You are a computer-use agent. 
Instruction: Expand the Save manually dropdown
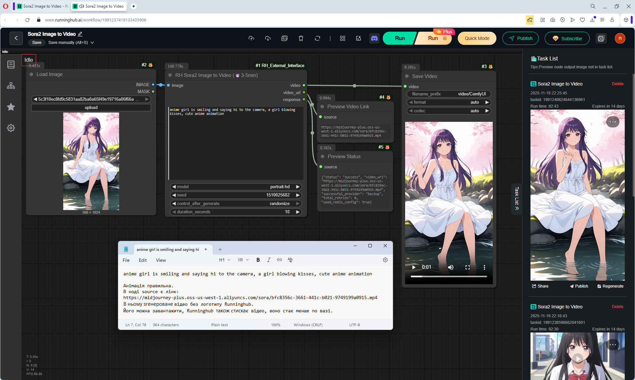[92, 43]
